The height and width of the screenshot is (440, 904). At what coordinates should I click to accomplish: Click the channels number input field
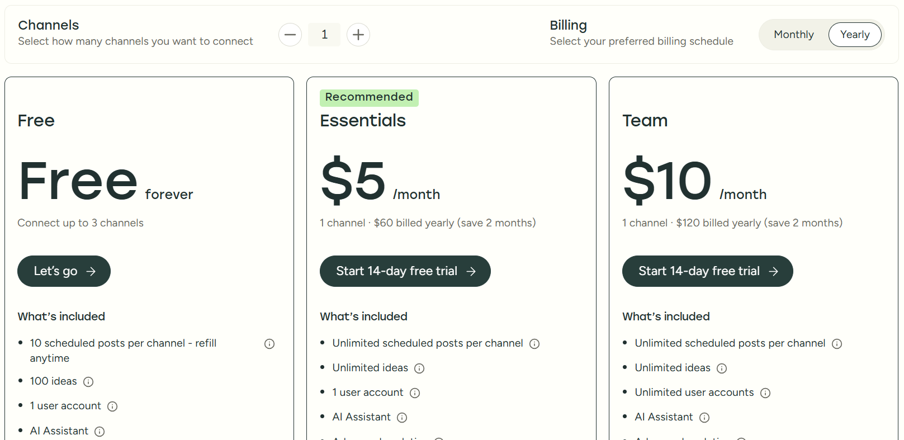click(x=324, y=35)
